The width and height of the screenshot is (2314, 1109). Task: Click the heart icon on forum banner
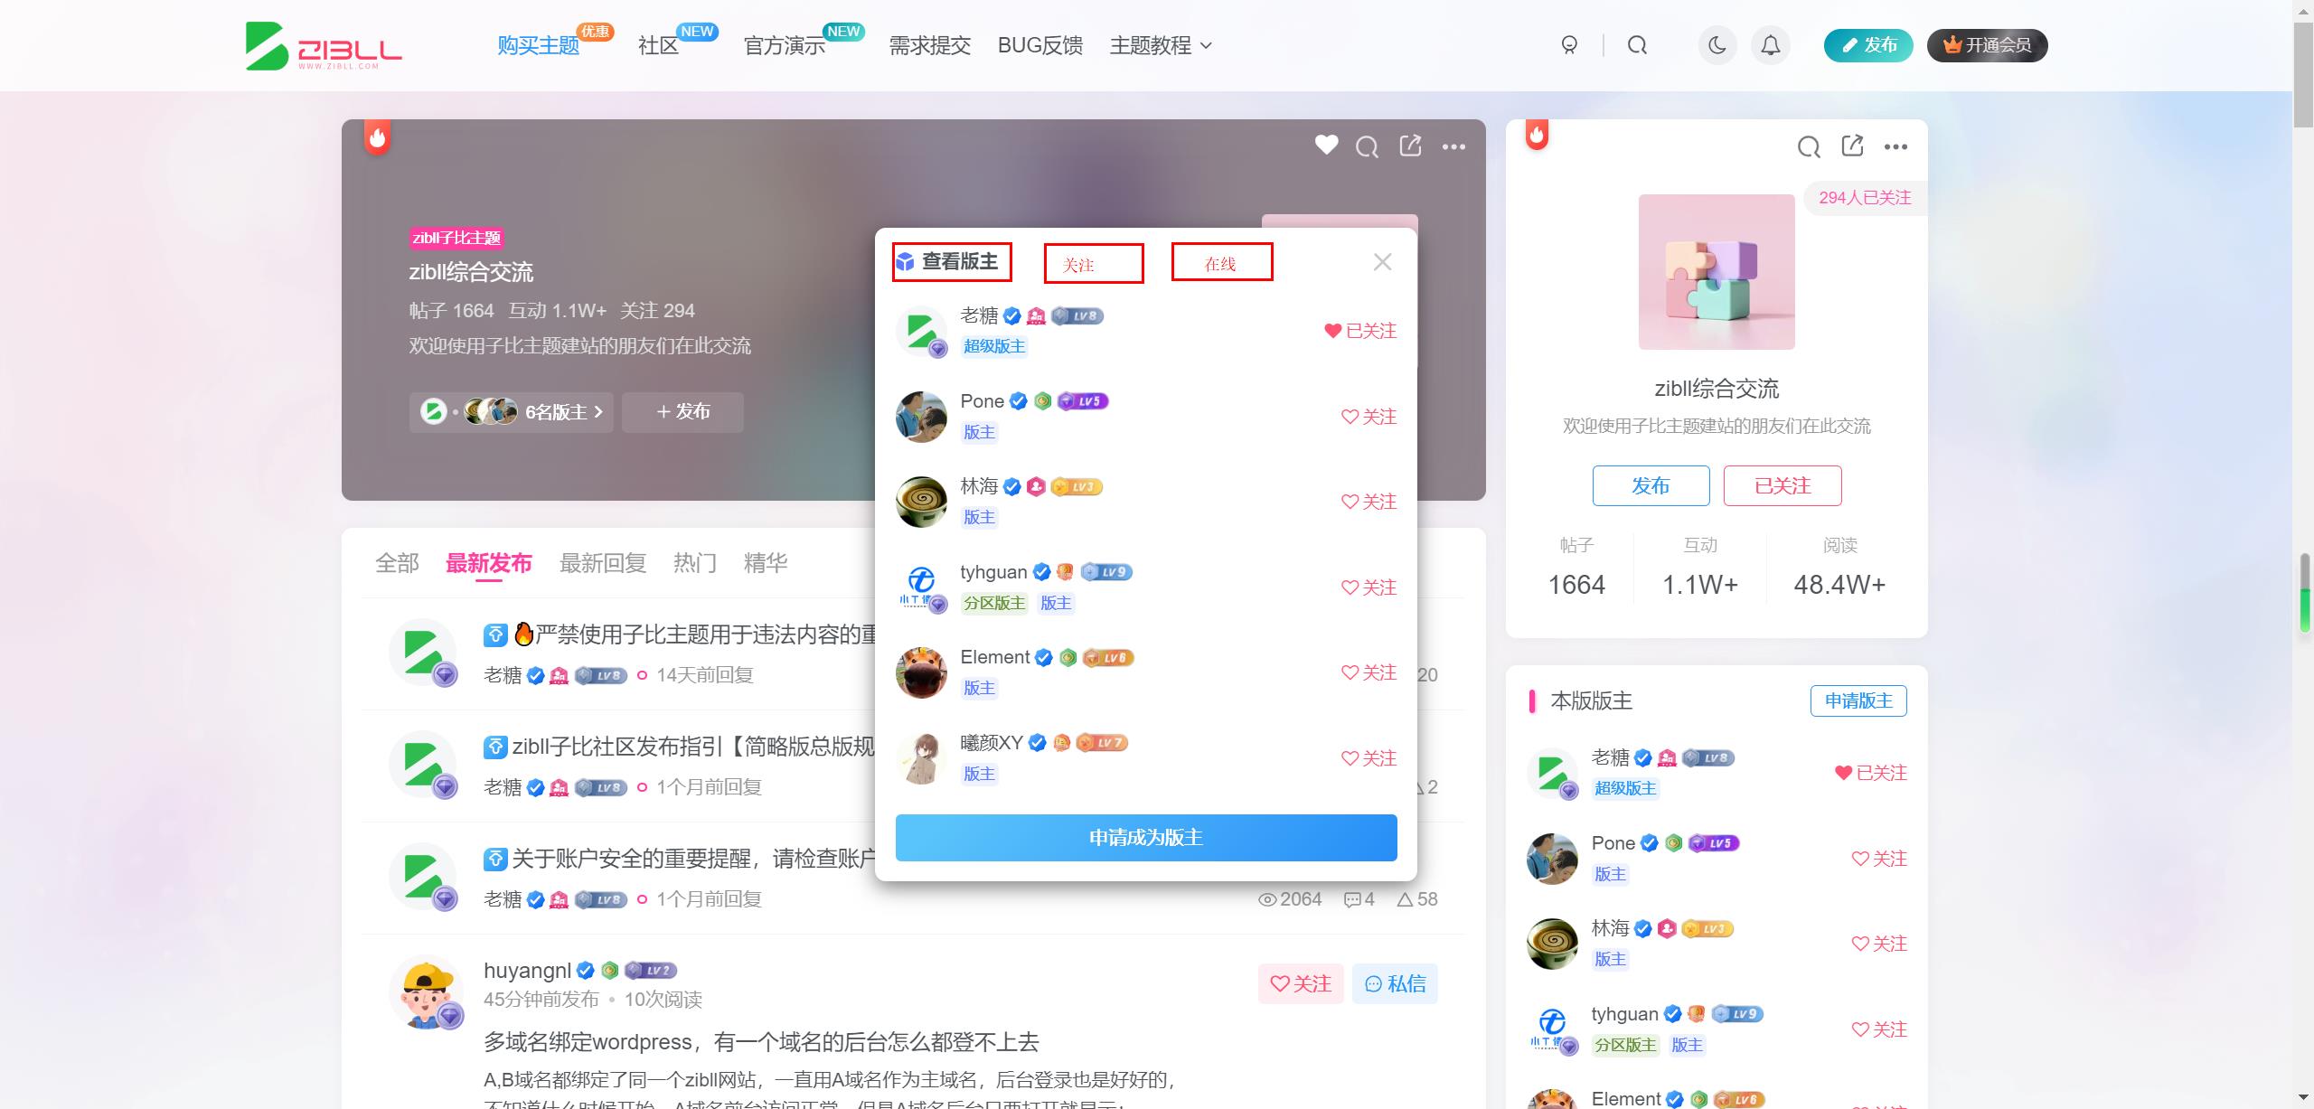1326,145
